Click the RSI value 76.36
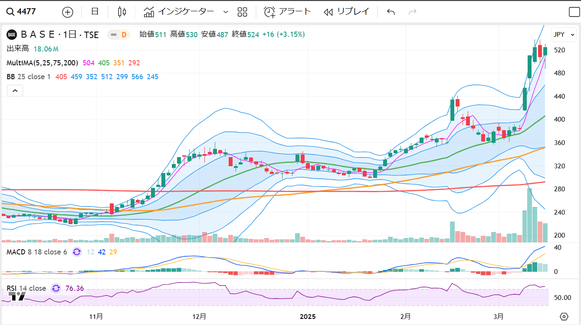 coord(75,288)
